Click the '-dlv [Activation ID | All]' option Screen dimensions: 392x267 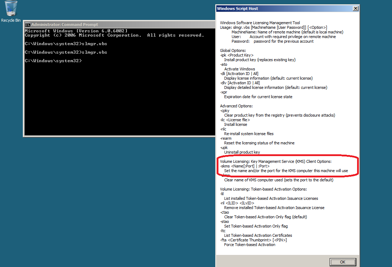240,83
